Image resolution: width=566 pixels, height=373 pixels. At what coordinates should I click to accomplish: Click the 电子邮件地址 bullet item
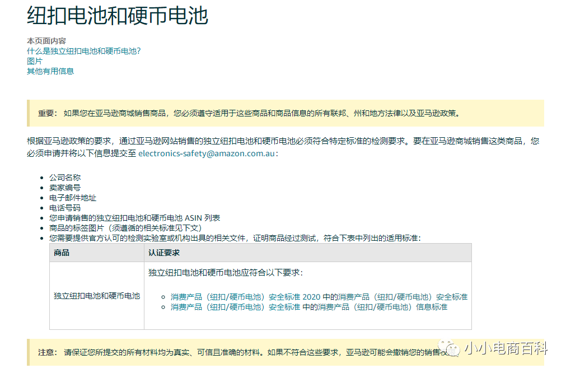(73, 198)
